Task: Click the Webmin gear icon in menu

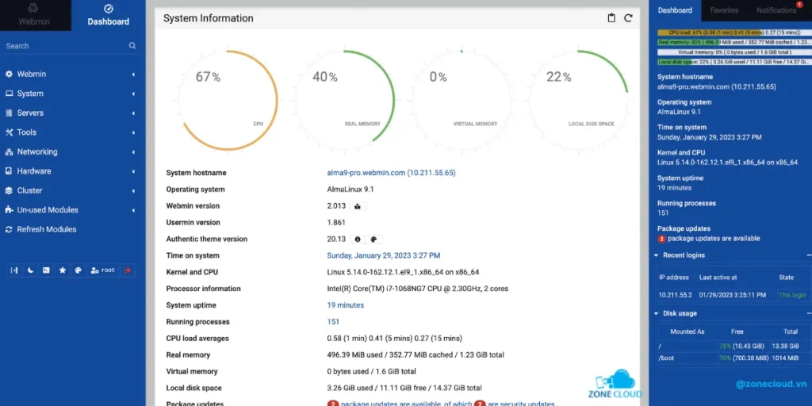Action: coord(9,74)
